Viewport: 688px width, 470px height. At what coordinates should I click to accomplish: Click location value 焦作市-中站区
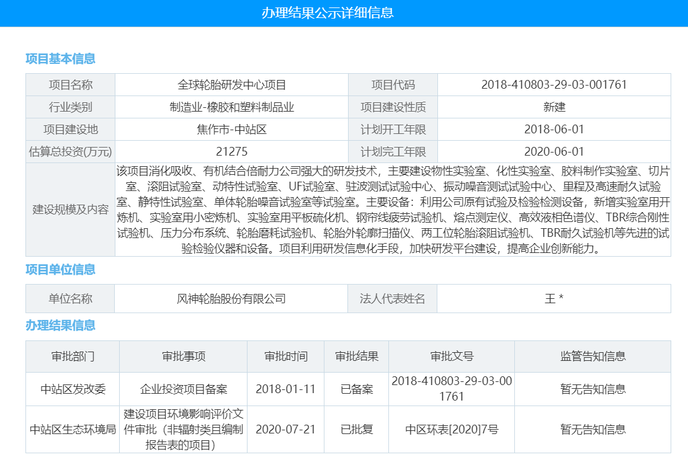(x=231, y=130)
